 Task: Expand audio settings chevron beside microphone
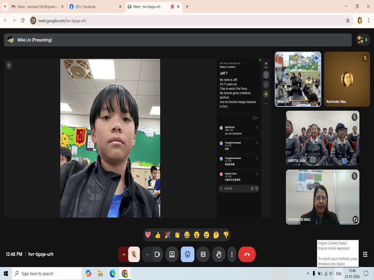pyautogui.click(x=124, y=254)
